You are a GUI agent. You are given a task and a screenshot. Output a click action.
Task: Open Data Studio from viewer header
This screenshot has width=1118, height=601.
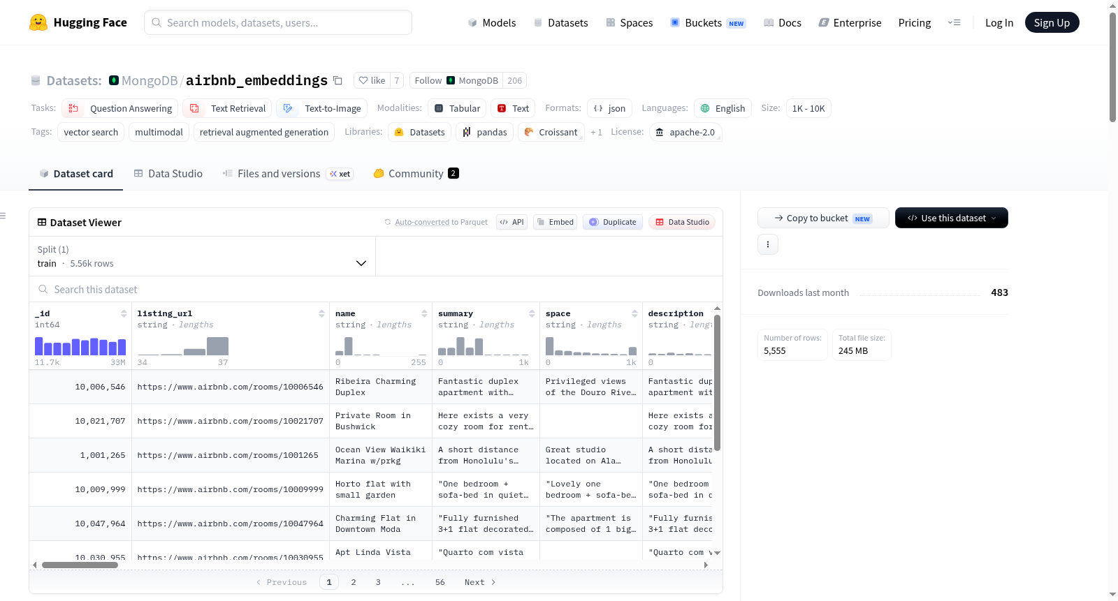pos(682,222)
